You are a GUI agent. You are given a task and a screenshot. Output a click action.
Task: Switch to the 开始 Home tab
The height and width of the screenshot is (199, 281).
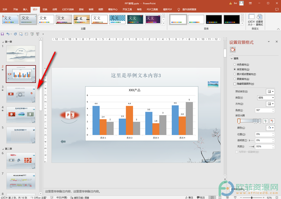click(x=15, y=9)
